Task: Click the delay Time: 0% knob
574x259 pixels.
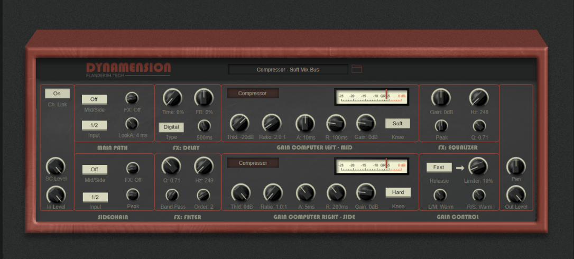Action: pos(172,98)
